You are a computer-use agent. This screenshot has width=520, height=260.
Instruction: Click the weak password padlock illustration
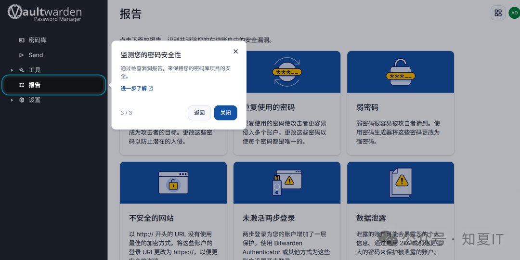[x=400, y=72]
